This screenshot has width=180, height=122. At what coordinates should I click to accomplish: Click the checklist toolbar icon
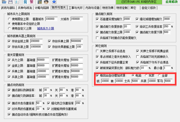point(17,2)
